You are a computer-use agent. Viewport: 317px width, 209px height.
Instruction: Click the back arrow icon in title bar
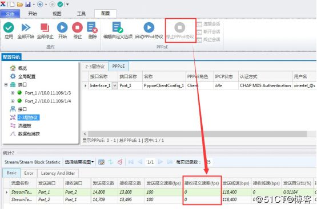[40, 4]
